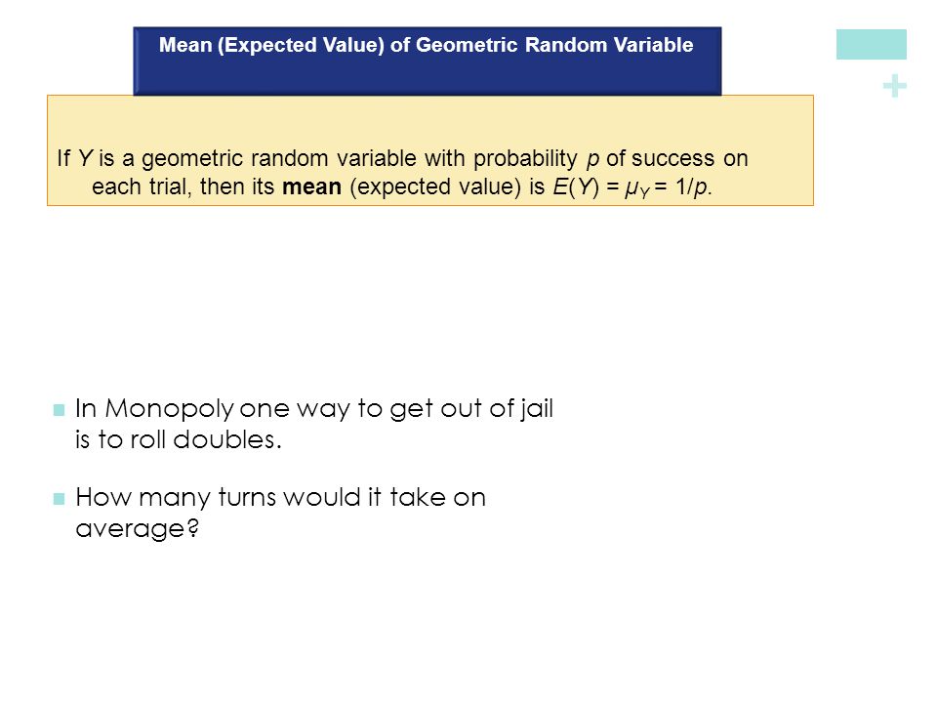Viewport: 937px width, 703px height.
Task: Click the line 'is to roll doubles.'
Action: point(178,440)
